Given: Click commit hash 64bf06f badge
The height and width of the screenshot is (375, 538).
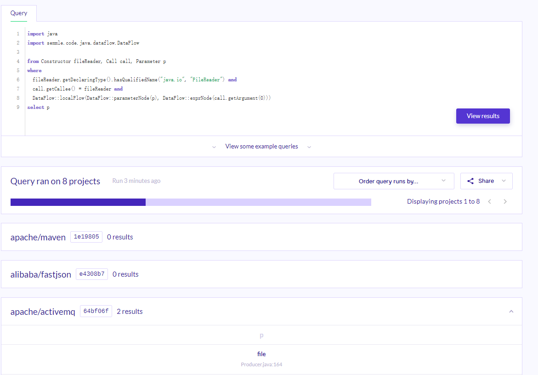Looking at the screenshot, I should coord(96,311).
